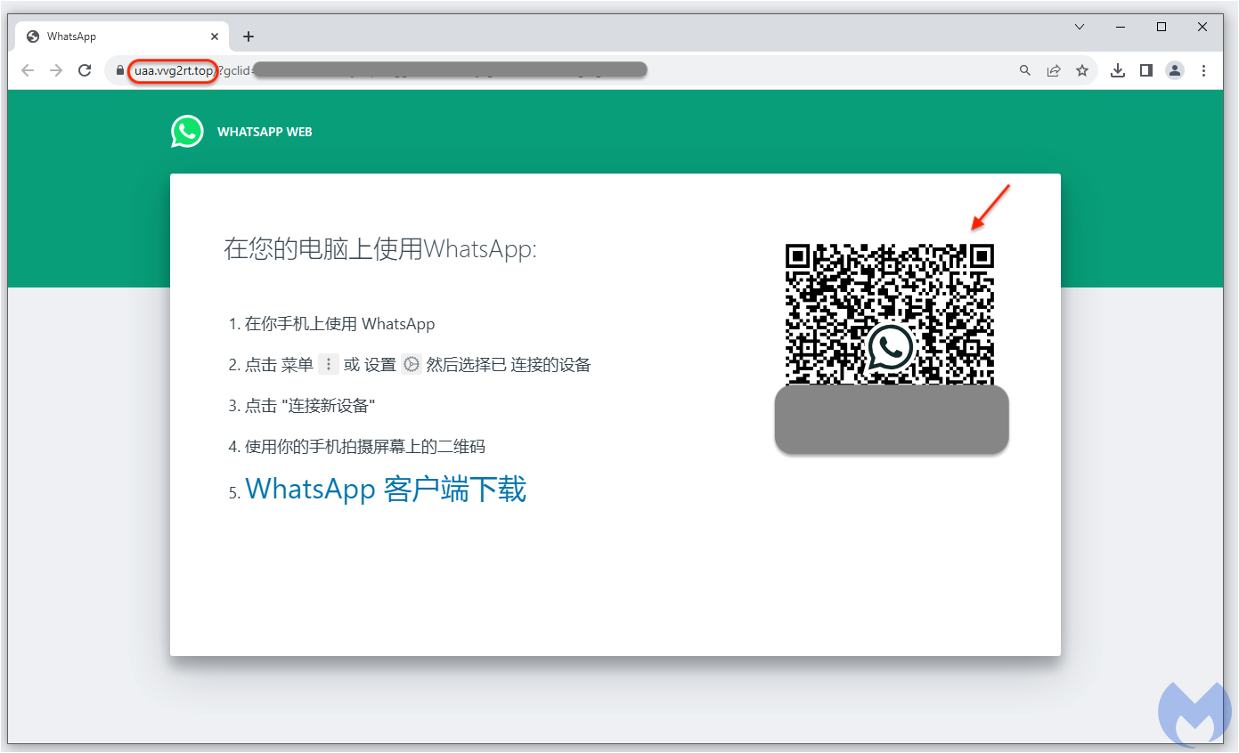Click the 然后选择已 连接的设备 text

[x=509, y=365]
